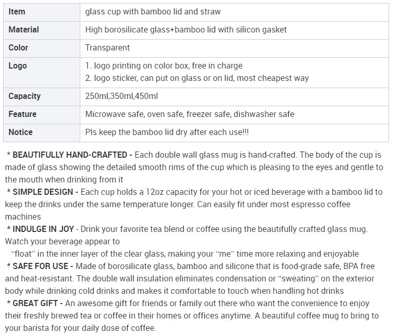Click the keep bamboo lid dry notice

(167, 132)
